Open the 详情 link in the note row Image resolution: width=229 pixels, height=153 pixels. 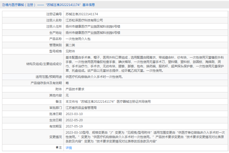(69, 148)
